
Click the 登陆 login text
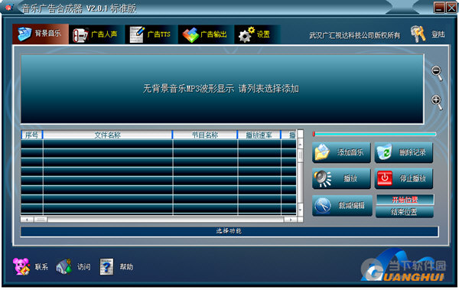pyautogui.click(x=438, y=34)
